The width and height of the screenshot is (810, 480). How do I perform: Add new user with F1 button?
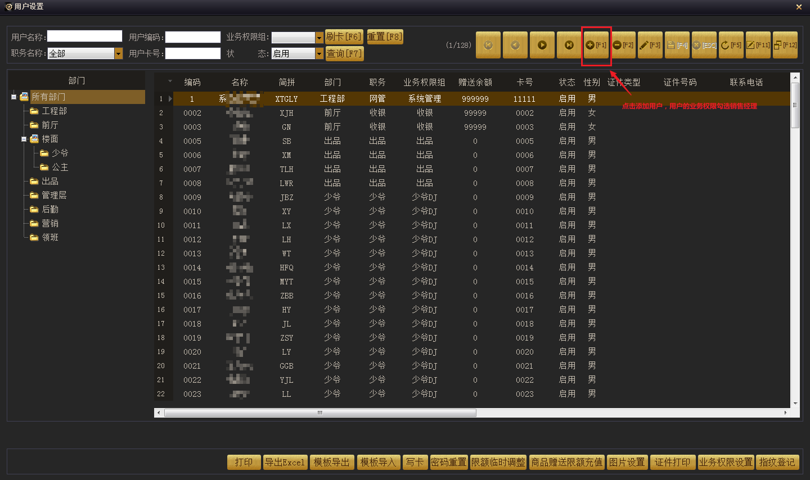coord(596,45)
